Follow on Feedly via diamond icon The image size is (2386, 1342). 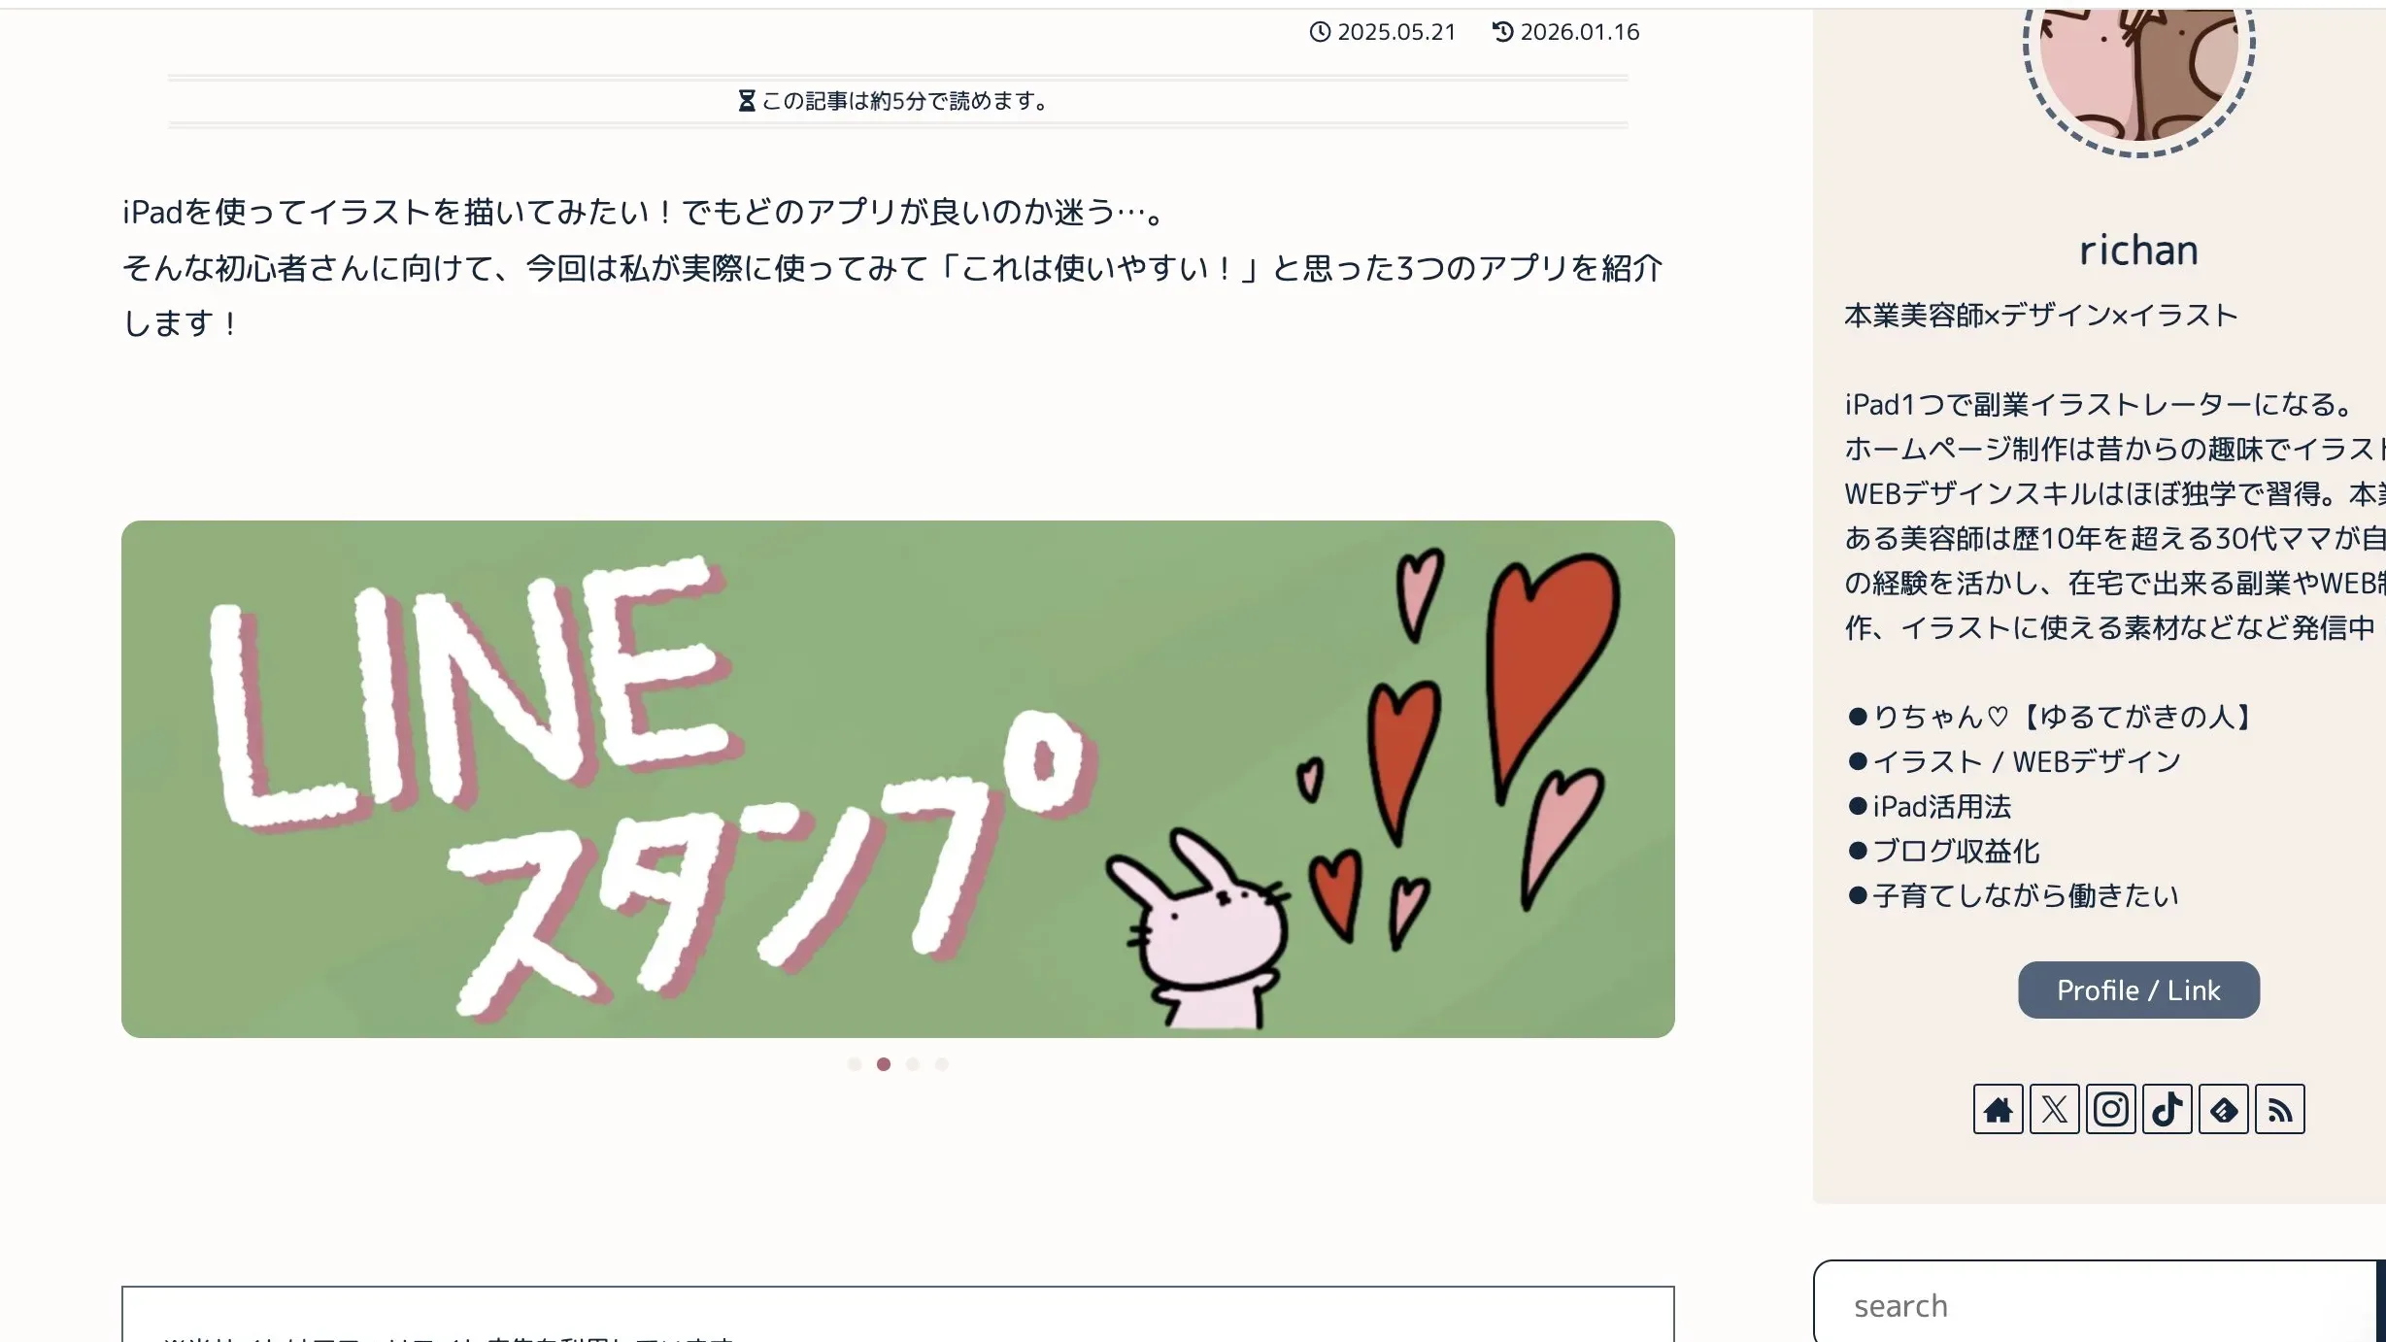pos(2223,1109)
